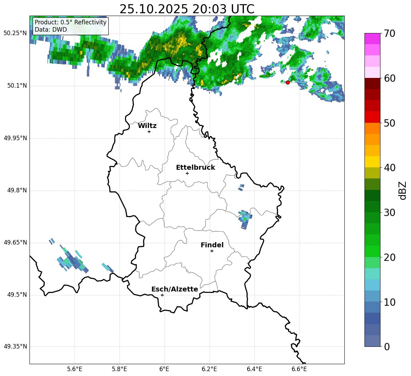
Task: Click the yellow colorbar swatch at 40 dBZ
Action: pos(372,162)
